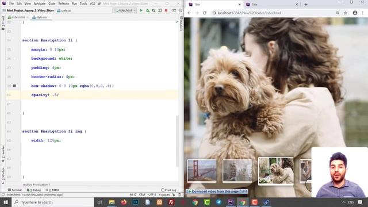Viewport: 368px width, 207px height.
Task: Open a new Chrome tab with plus
Action: pos(306,5)
